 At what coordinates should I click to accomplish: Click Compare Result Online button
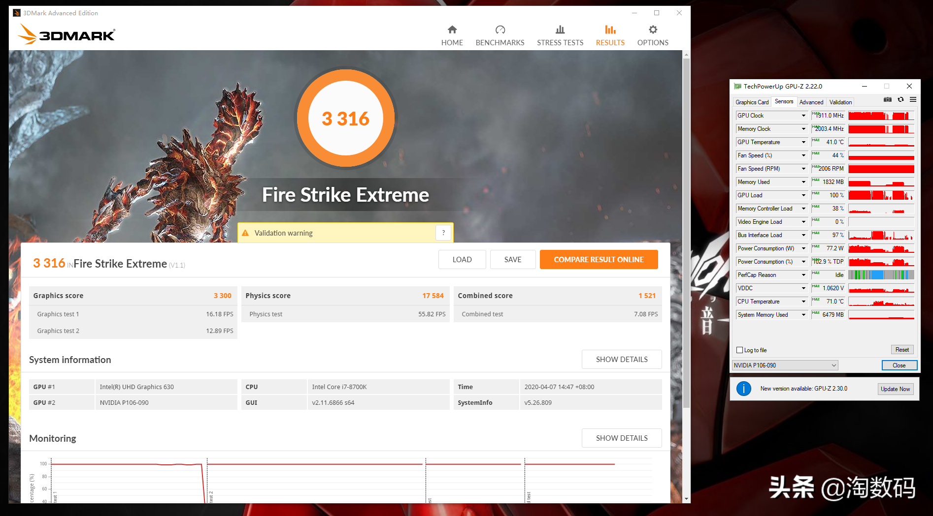(x=599, y=260)
